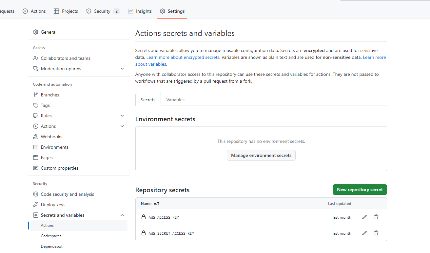Expand the sidebar Actions chevron
The width and height of the screenshot is (430, 253).
pos(122,126)
